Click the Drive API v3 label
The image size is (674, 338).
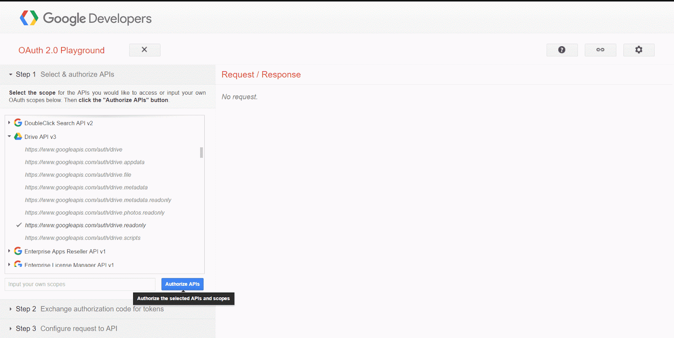click(40, 137)
